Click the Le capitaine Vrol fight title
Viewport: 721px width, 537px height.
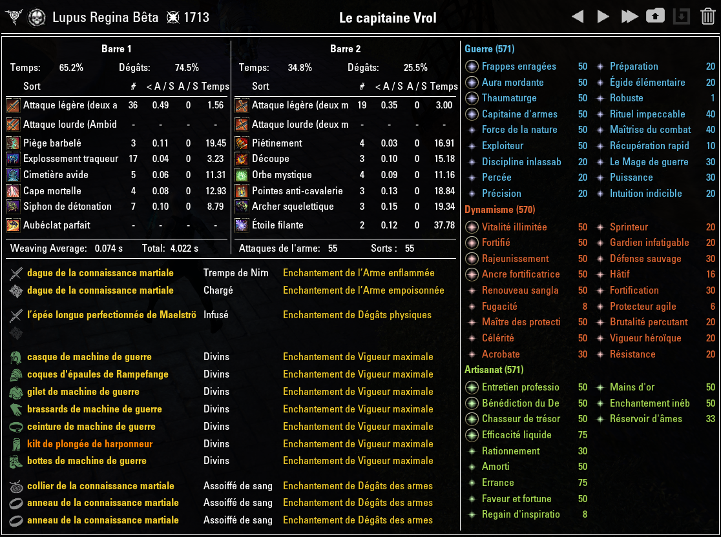[x=388, y=18]
